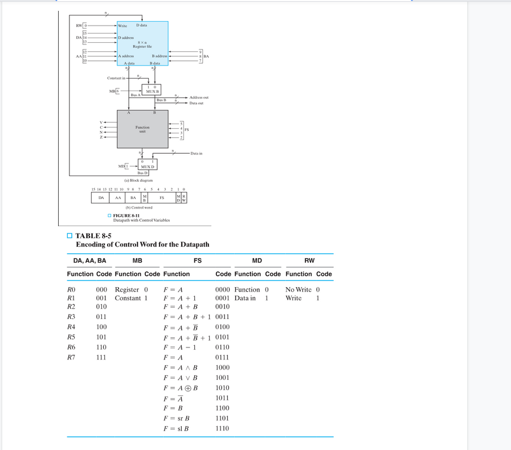
Task: Select the Function unit block
Action: 141,130
